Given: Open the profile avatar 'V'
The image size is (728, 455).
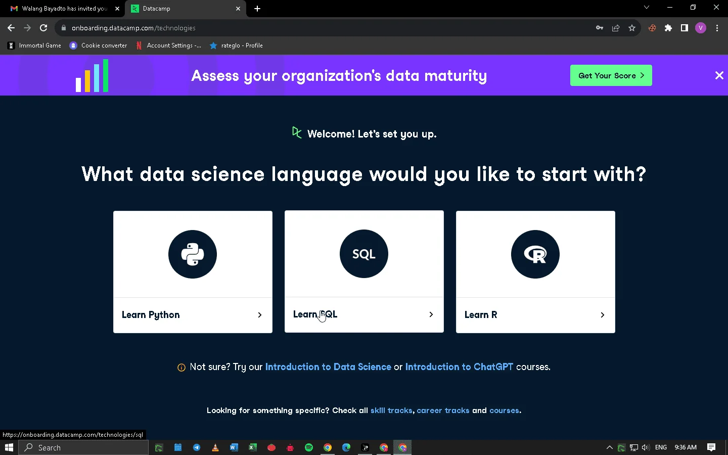Looking at the screenshot, I should click(x=701, y=28).
